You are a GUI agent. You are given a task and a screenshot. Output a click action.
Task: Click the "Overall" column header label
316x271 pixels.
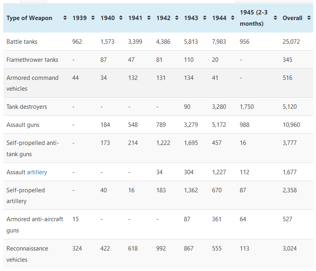pos(292,18)
